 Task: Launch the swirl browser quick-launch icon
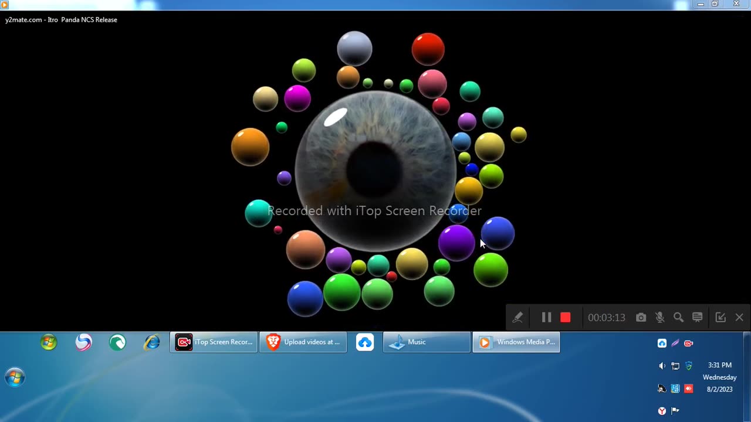pos(83,342)
